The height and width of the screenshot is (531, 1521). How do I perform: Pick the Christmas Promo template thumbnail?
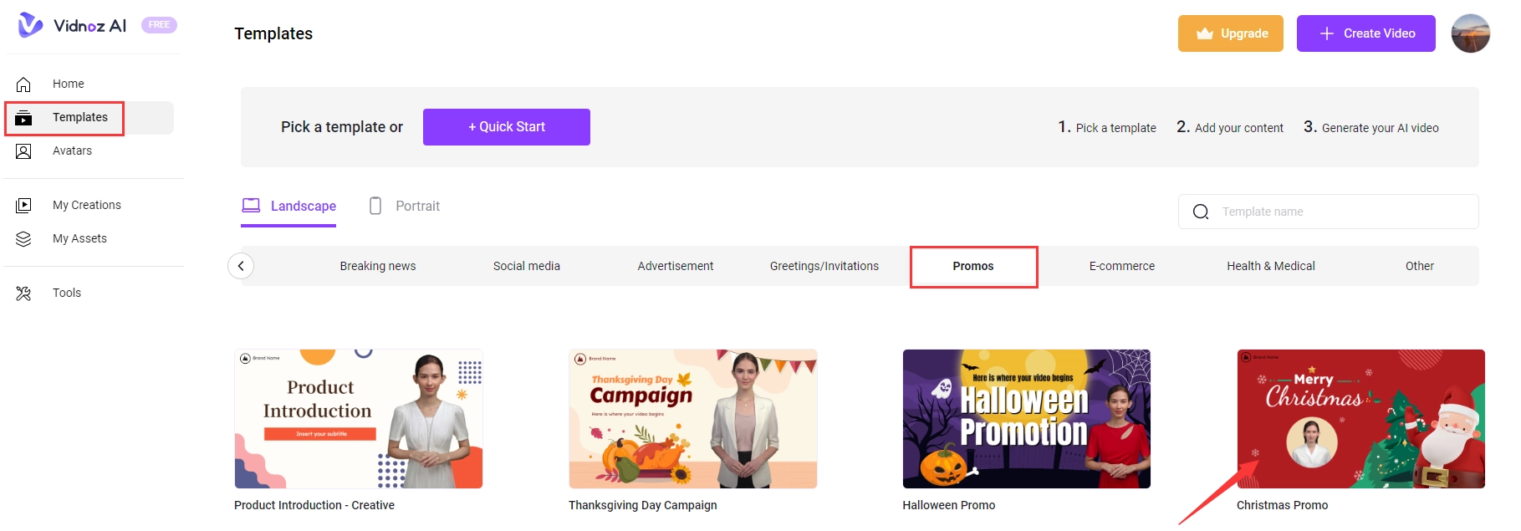point(1360,419)
